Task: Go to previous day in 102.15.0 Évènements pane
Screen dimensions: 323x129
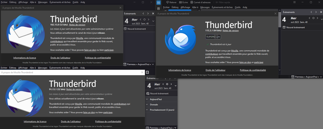Action: click(141, 20)
